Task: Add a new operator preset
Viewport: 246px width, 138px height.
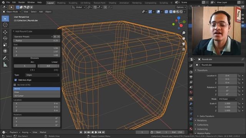Action: [55, 37]
